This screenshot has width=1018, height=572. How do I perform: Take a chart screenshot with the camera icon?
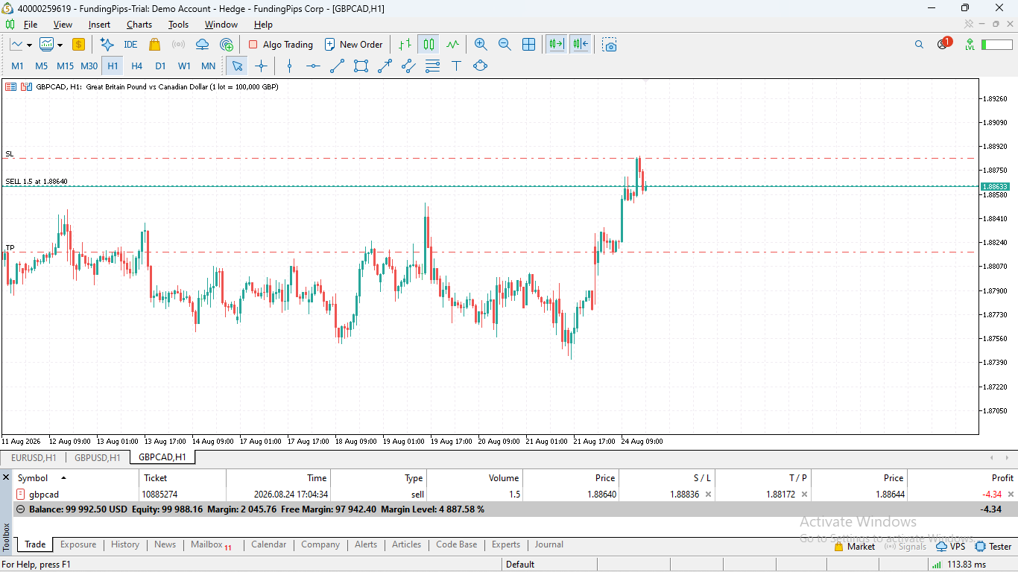point(610,45)
